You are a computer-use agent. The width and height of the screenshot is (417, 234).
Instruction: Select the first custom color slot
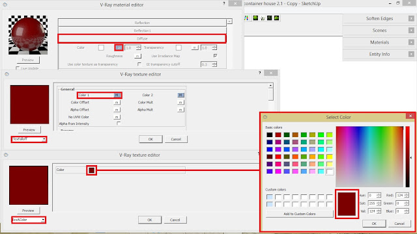pos(269,197)
